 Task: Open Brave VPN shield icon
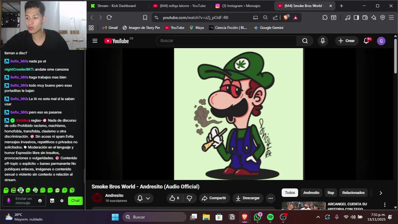coord(383,18)
